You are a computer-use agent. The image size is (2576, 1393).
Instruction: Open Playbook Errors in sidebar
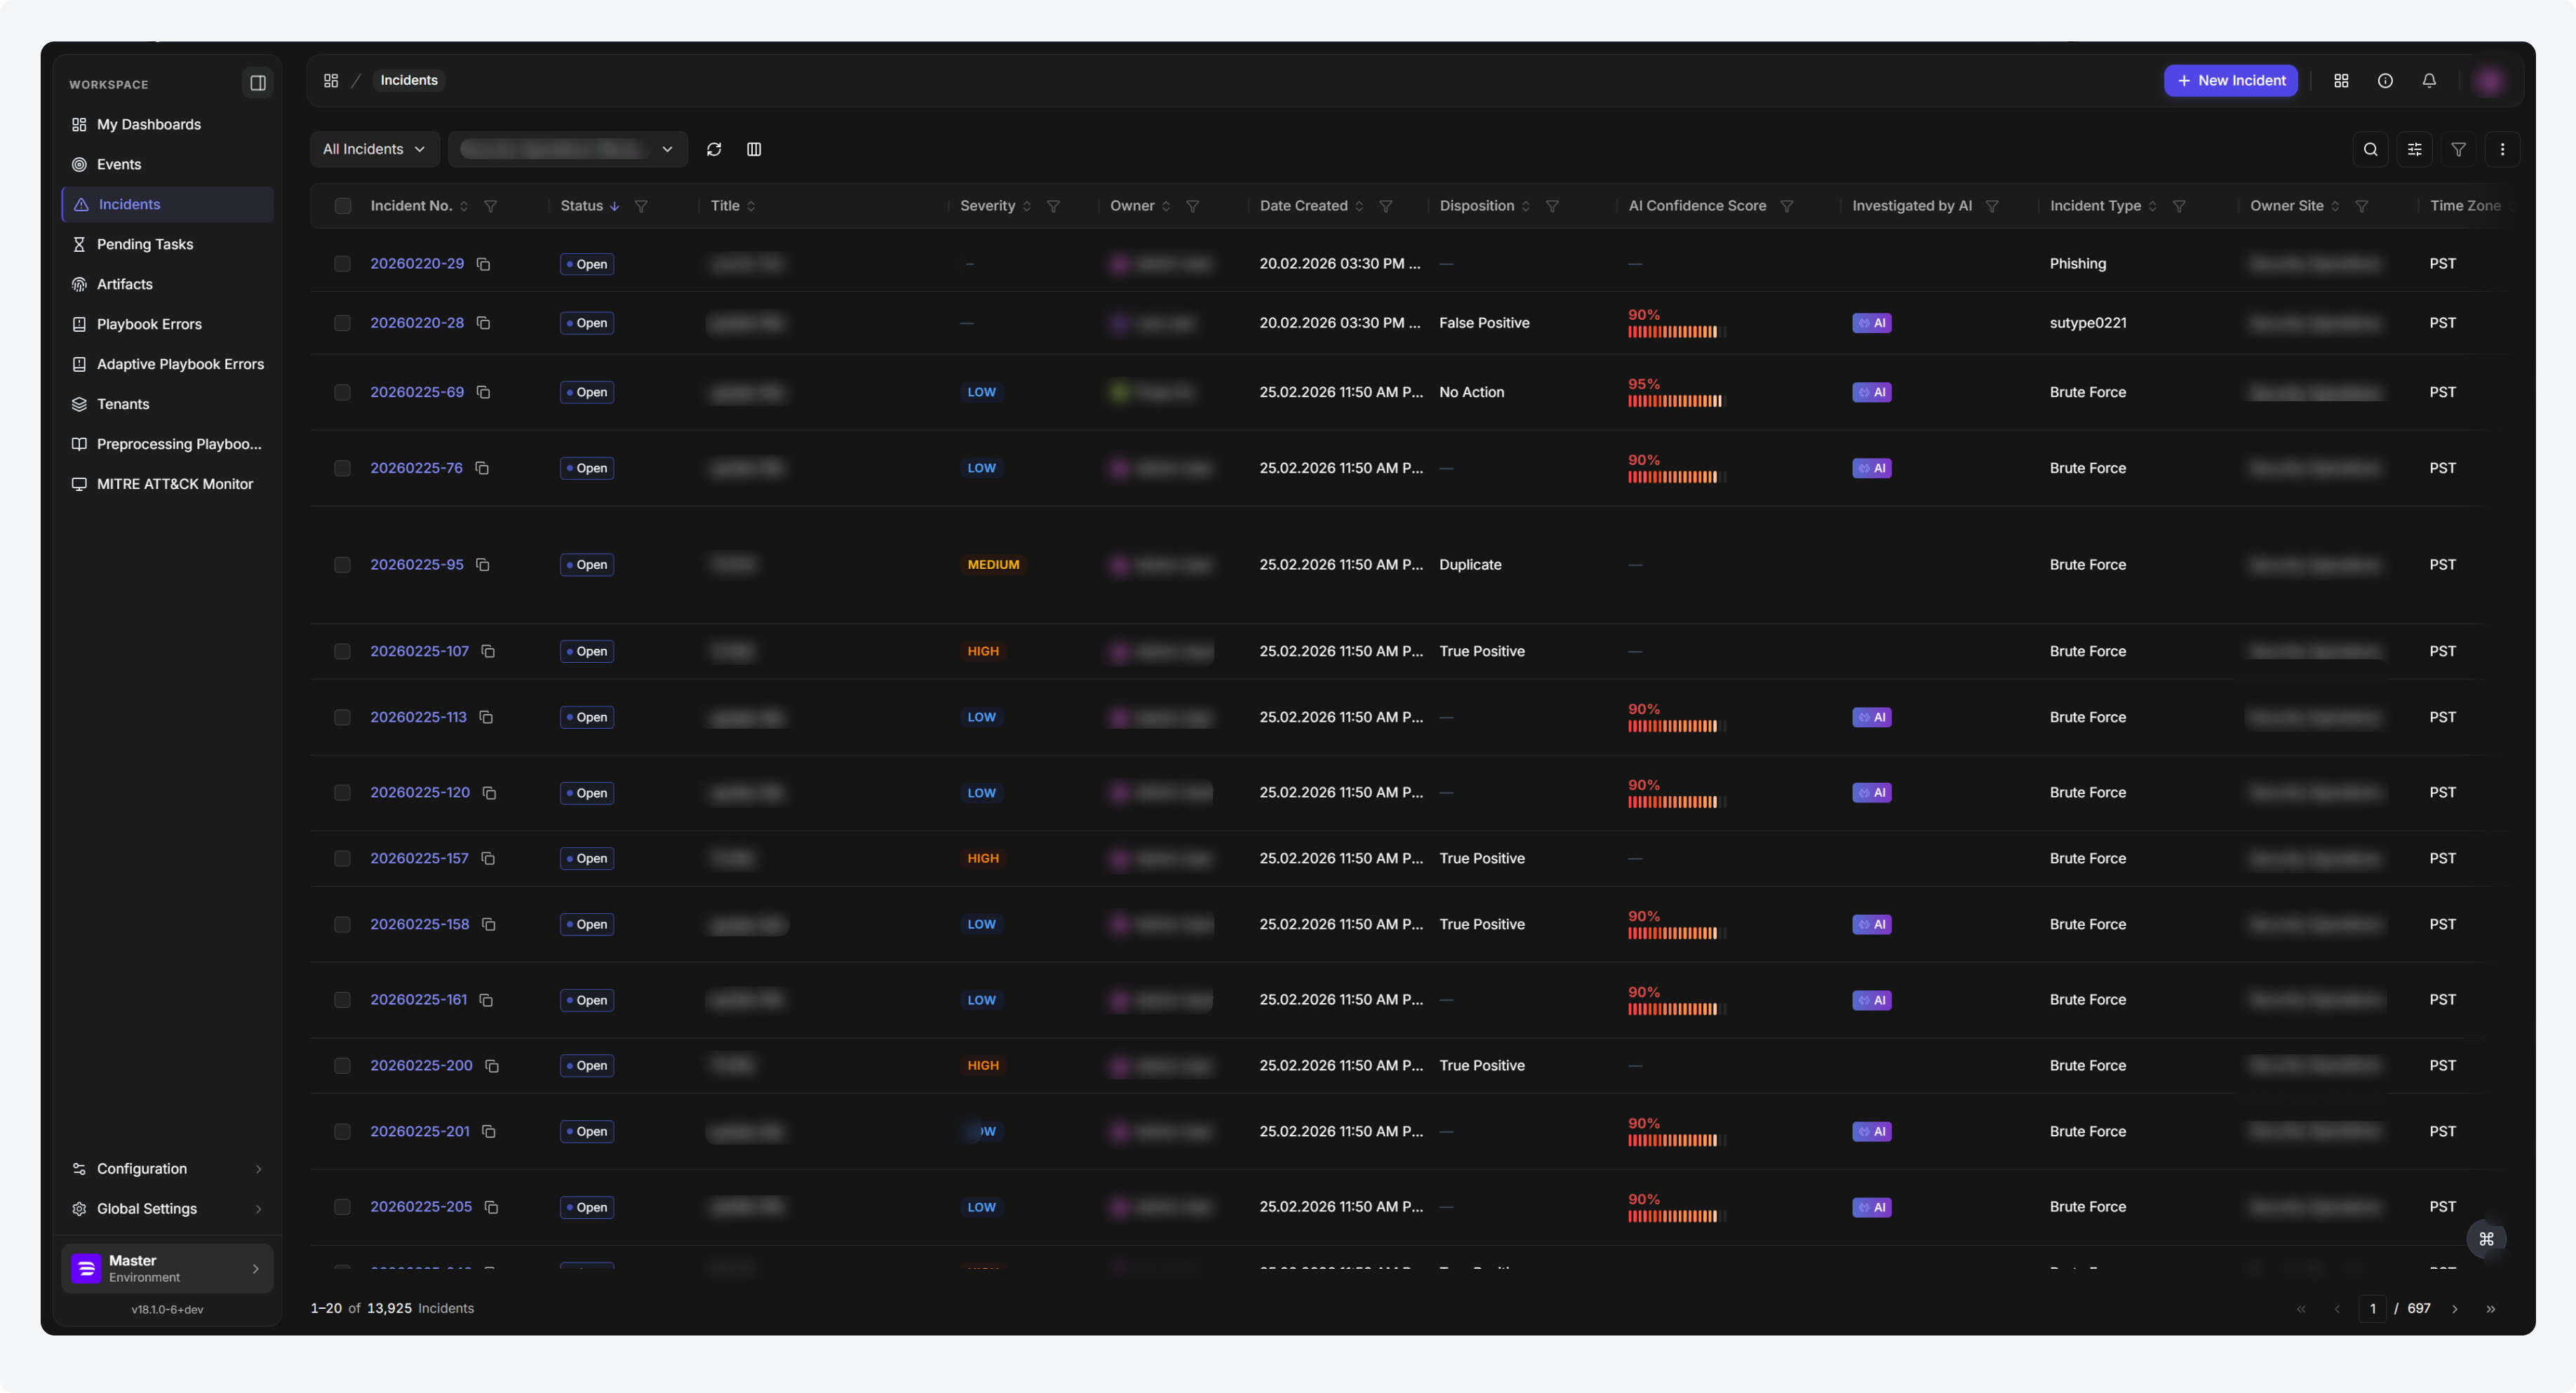coord(167,324)
